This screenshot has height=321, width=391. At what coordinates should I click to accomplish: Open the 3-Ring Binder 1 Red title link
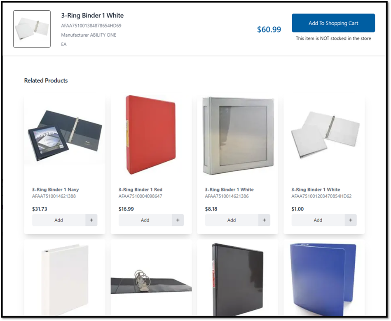(x=140, y=190)
